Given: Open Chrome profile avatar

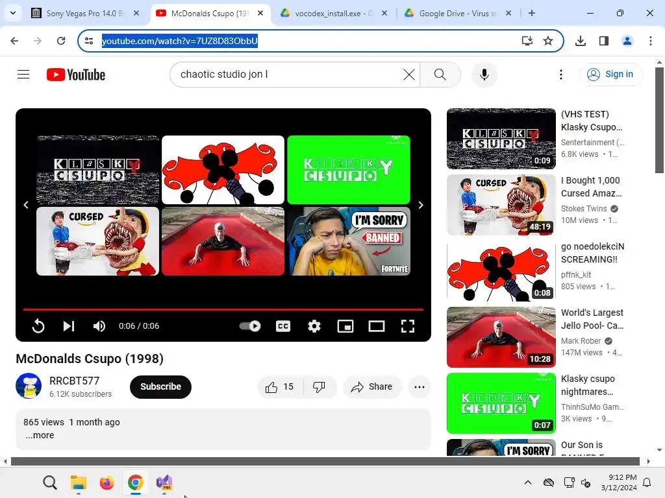Looking at the screenshot, I should click(x=627, y=41).
